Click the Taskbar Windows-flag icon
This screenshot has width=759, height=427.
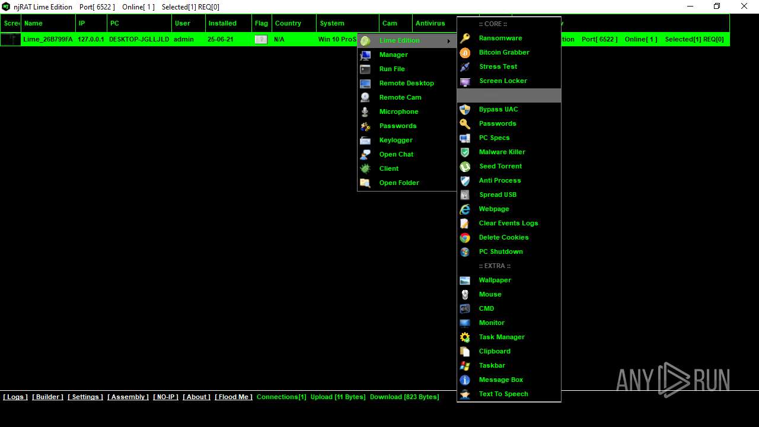tap(465, 365)
